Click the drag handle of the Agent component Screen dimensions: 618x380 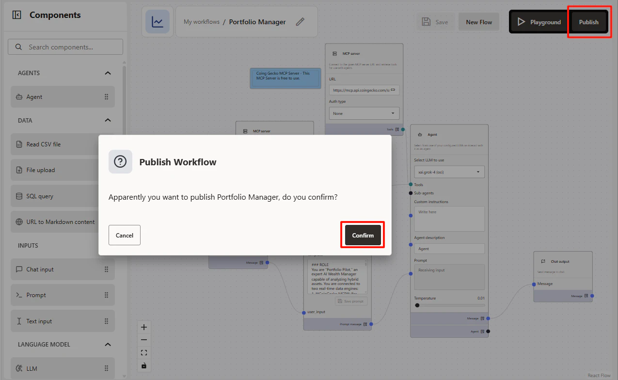pyautogui.click(x=107, y=97)
